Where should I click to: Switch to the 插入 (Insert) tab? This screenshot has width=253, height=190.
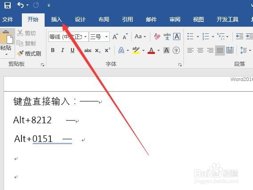click(57, 20)
